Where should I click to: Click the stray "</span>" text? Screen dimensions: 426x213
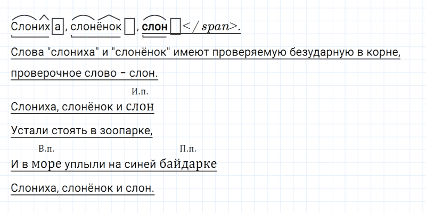[210, 26]
